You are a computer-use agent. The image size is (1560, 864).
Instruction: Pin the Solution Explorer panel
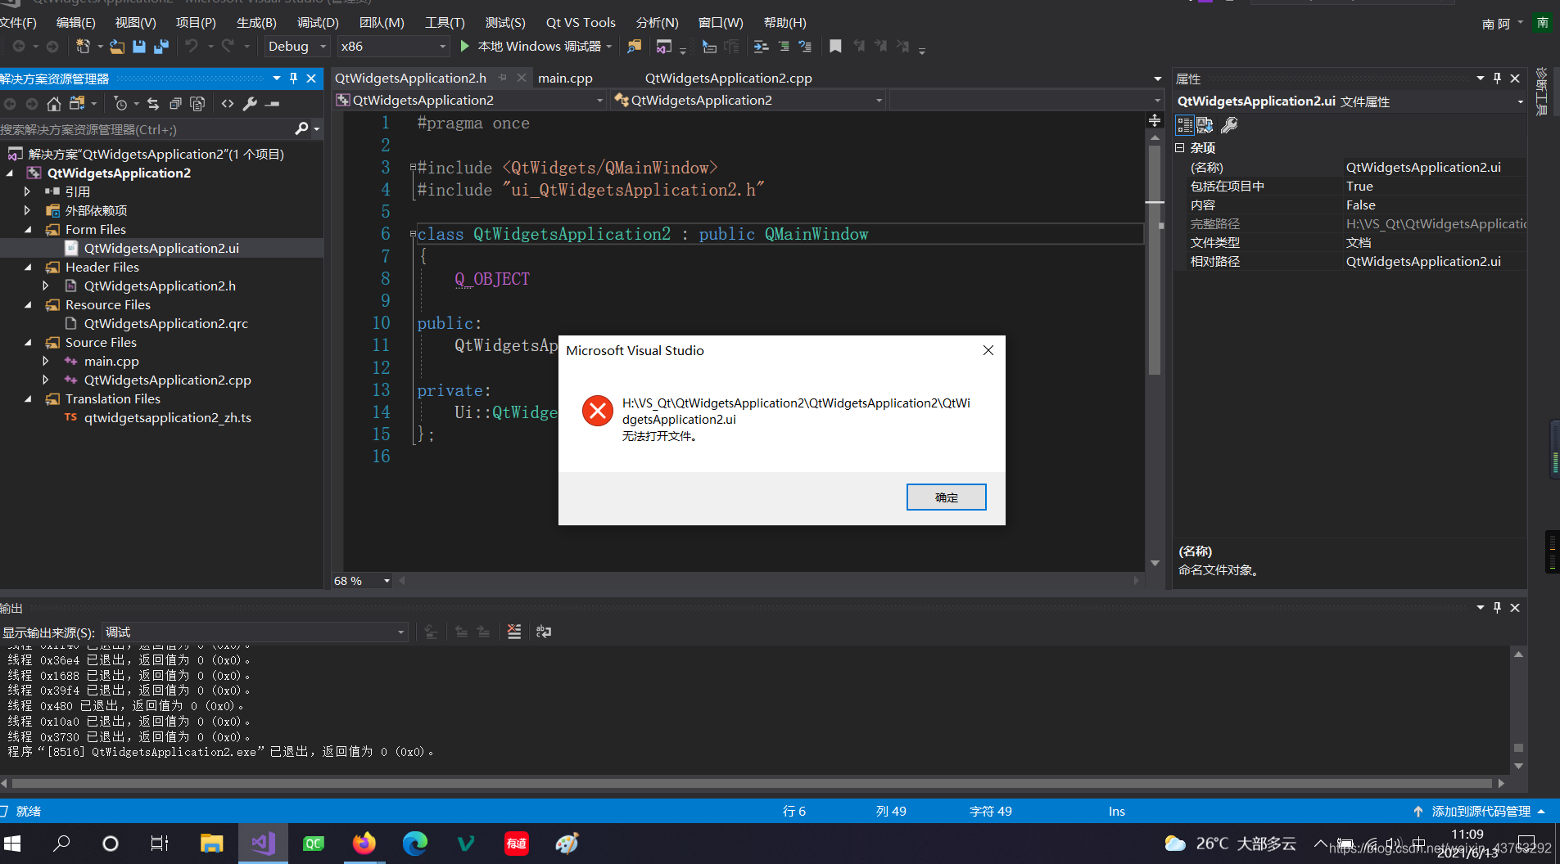[293, 79]
